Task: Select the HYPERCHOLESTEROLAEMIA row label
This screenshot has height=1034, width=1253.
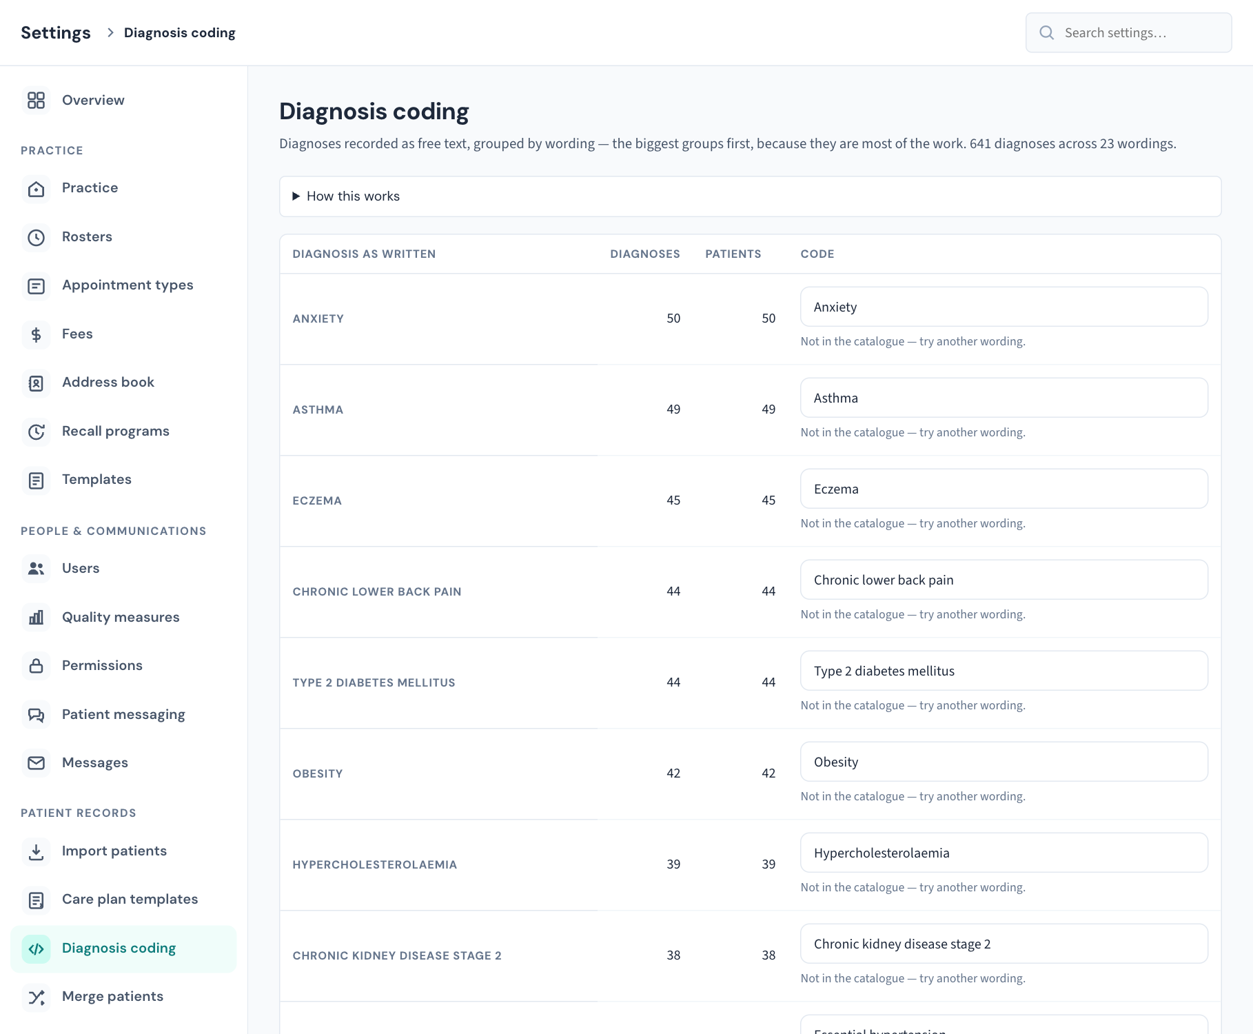Action: coord(374,865)
